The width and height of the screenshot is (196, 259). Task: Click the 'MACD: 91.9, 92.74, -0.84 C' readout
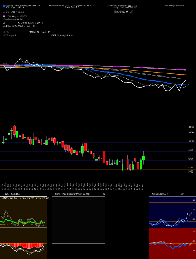[19, 26]
